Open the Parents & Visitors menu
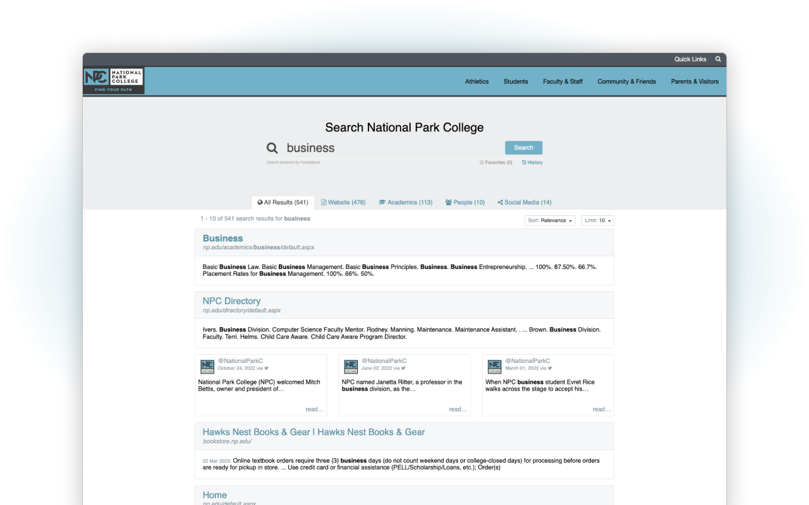 [695, 81]
